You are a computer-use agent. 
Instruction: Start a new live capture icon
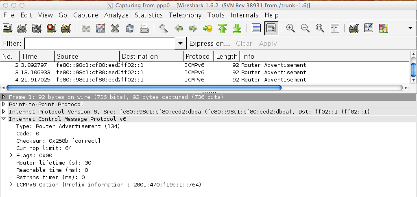pyautogui.click(x=37, y=28)
